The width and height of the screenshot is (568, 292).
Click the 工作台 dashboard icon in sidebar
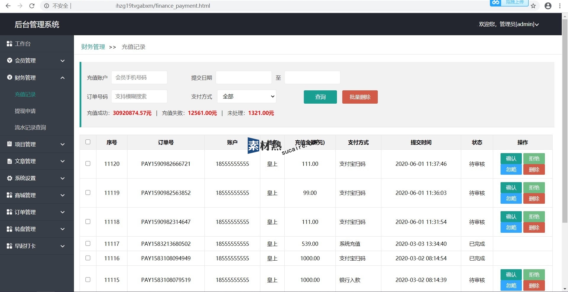click(9, 44)
